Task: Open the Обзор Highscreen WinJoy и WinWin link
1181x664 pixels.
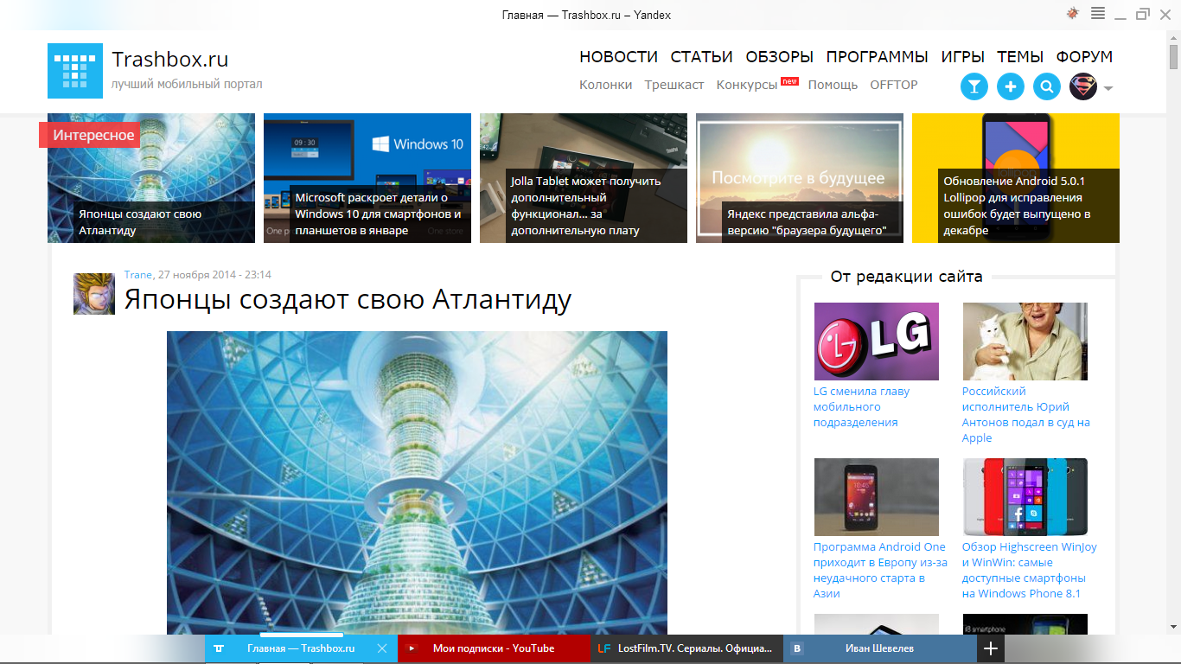Action: [x=1029, y=570]
